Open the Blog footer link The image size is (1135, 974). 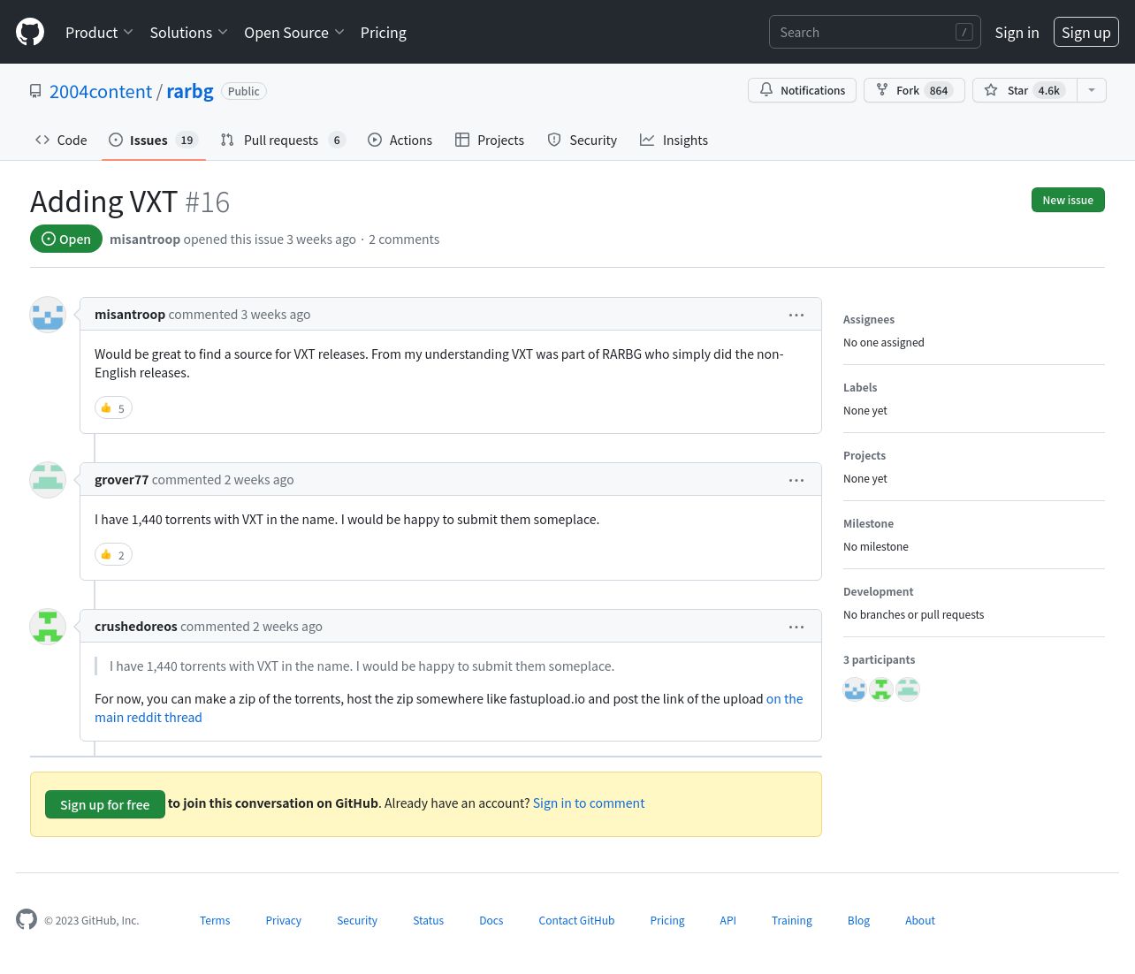coord(858,921)
